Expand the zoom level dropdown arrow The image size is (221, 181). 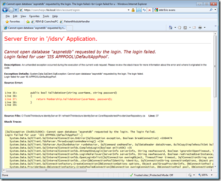coord(212,175)
